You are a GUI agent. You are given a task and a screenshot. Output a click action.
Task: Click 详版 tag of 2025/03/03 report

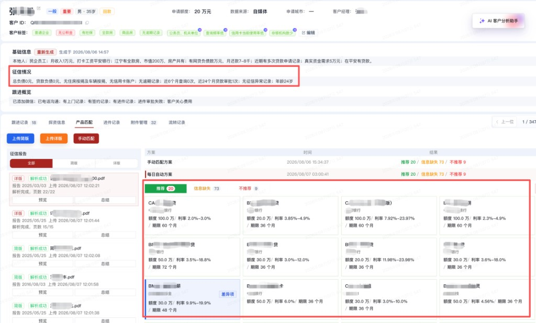(18, 178)
